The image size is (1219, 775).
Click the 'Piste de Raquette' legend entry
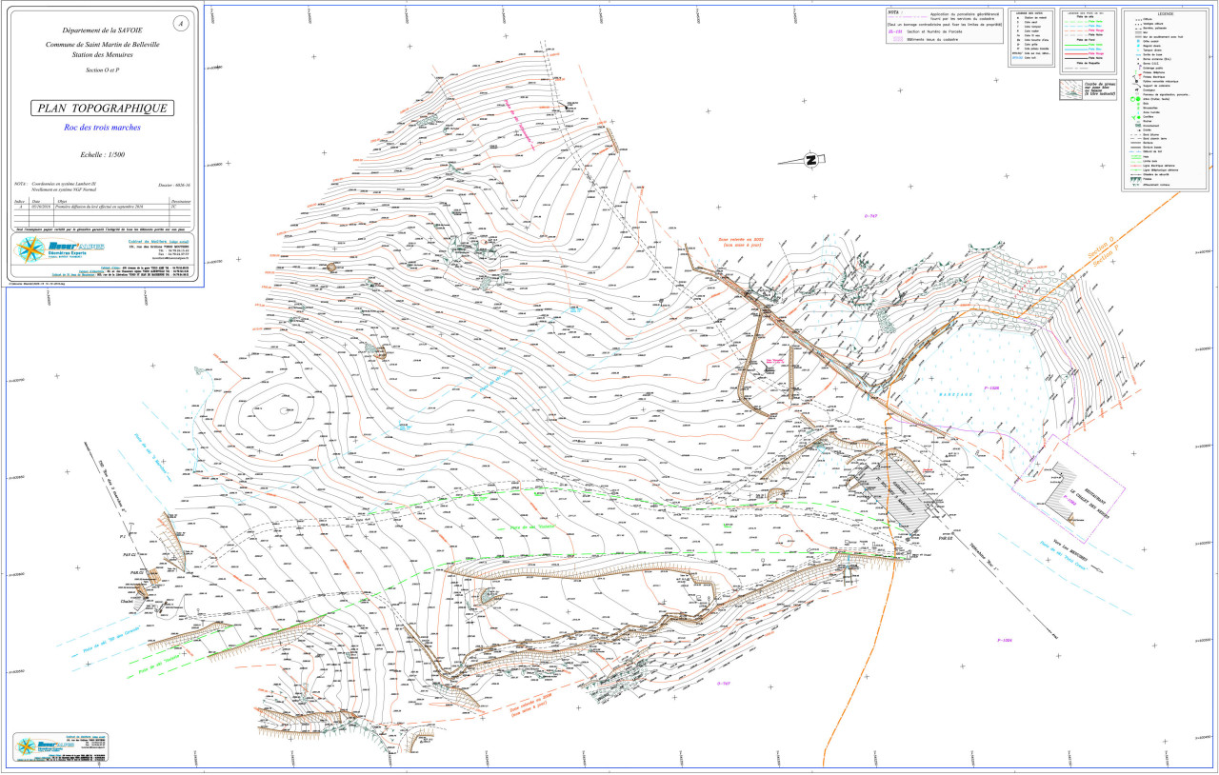1089,63
